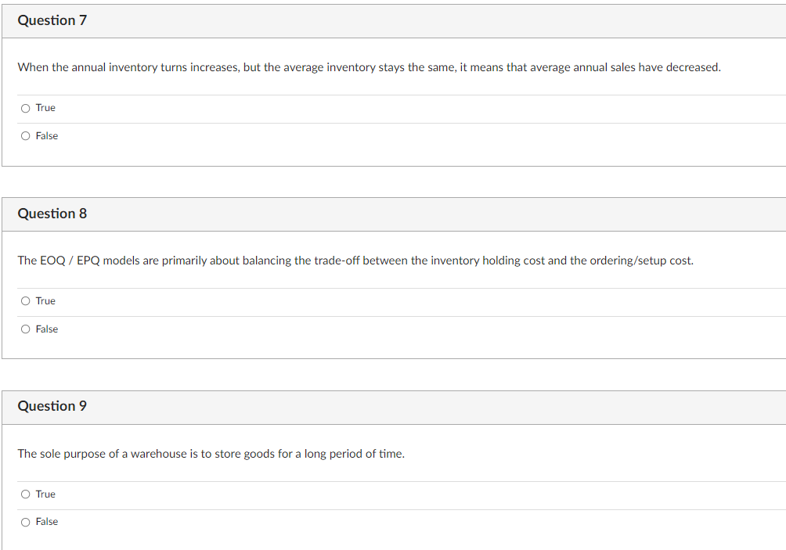Screen dimensions: 786x550
Task: Click the Question 8 statement about EOQ models
Action: point(355,261)
